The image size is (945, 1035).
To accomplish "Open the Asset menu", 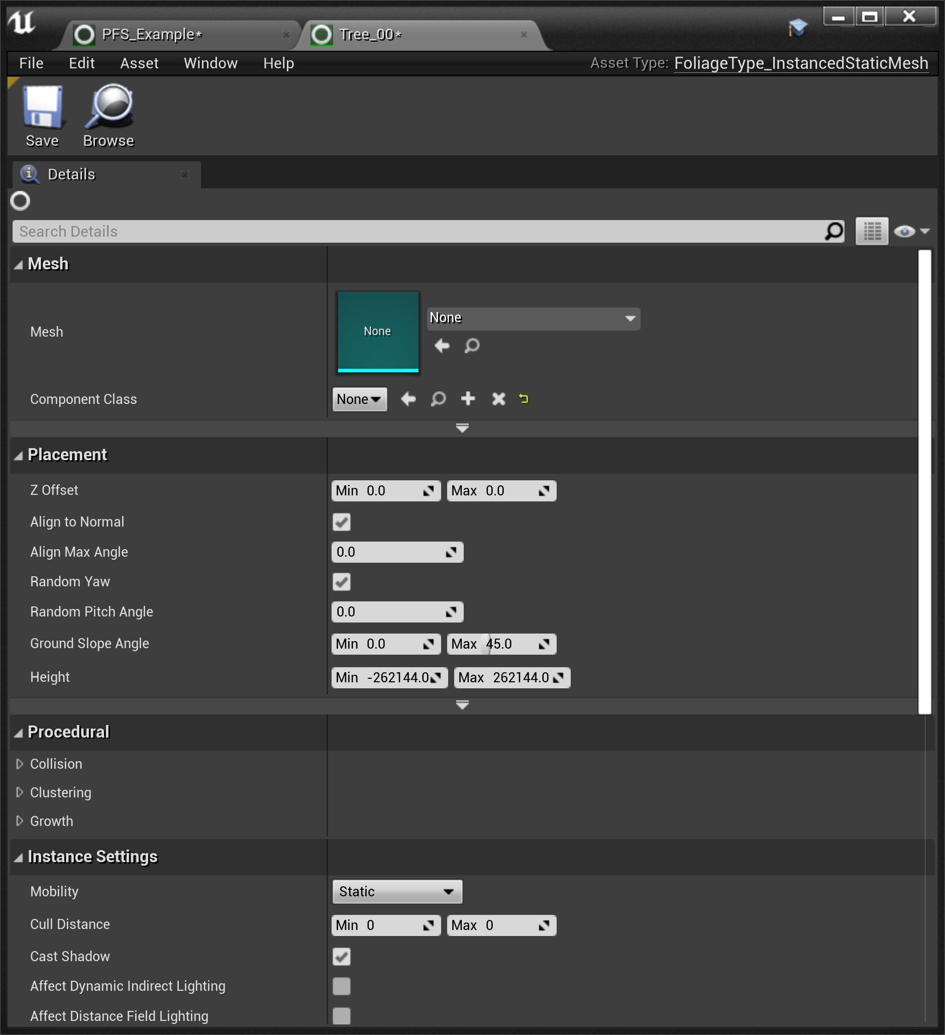I will tap(139, 63).
